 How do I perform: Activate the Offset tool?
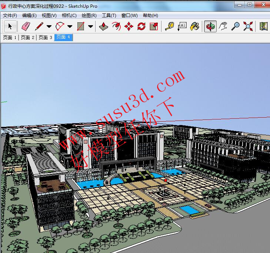(x=116, y=26)
